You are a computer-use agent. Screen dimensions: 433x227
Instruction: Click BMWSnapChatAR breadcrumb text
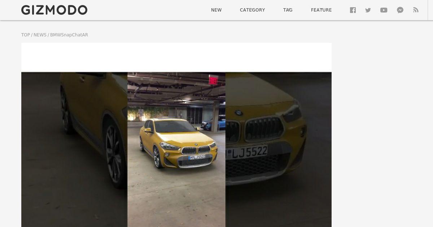click(69, 35)
